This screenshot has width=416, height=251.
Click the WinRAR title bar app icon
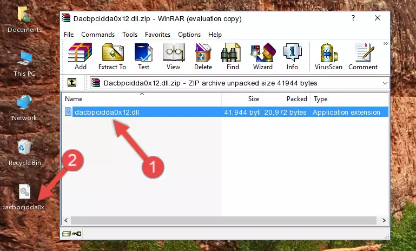[x=67, y=18]
